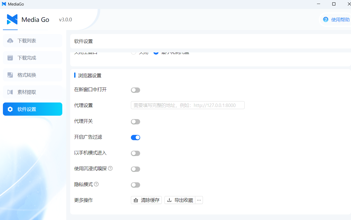Open the 下载完成 menu item
Image resolution: width=351 pixels, height=220 pixels.
(x=32, y=58)
